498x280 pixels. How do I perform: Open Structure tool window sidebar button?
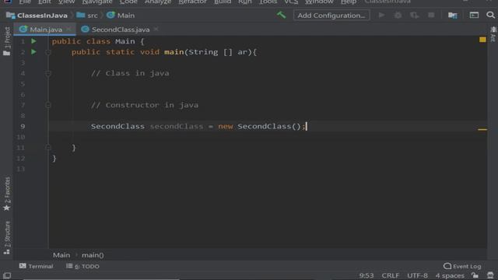coord(7,238)
